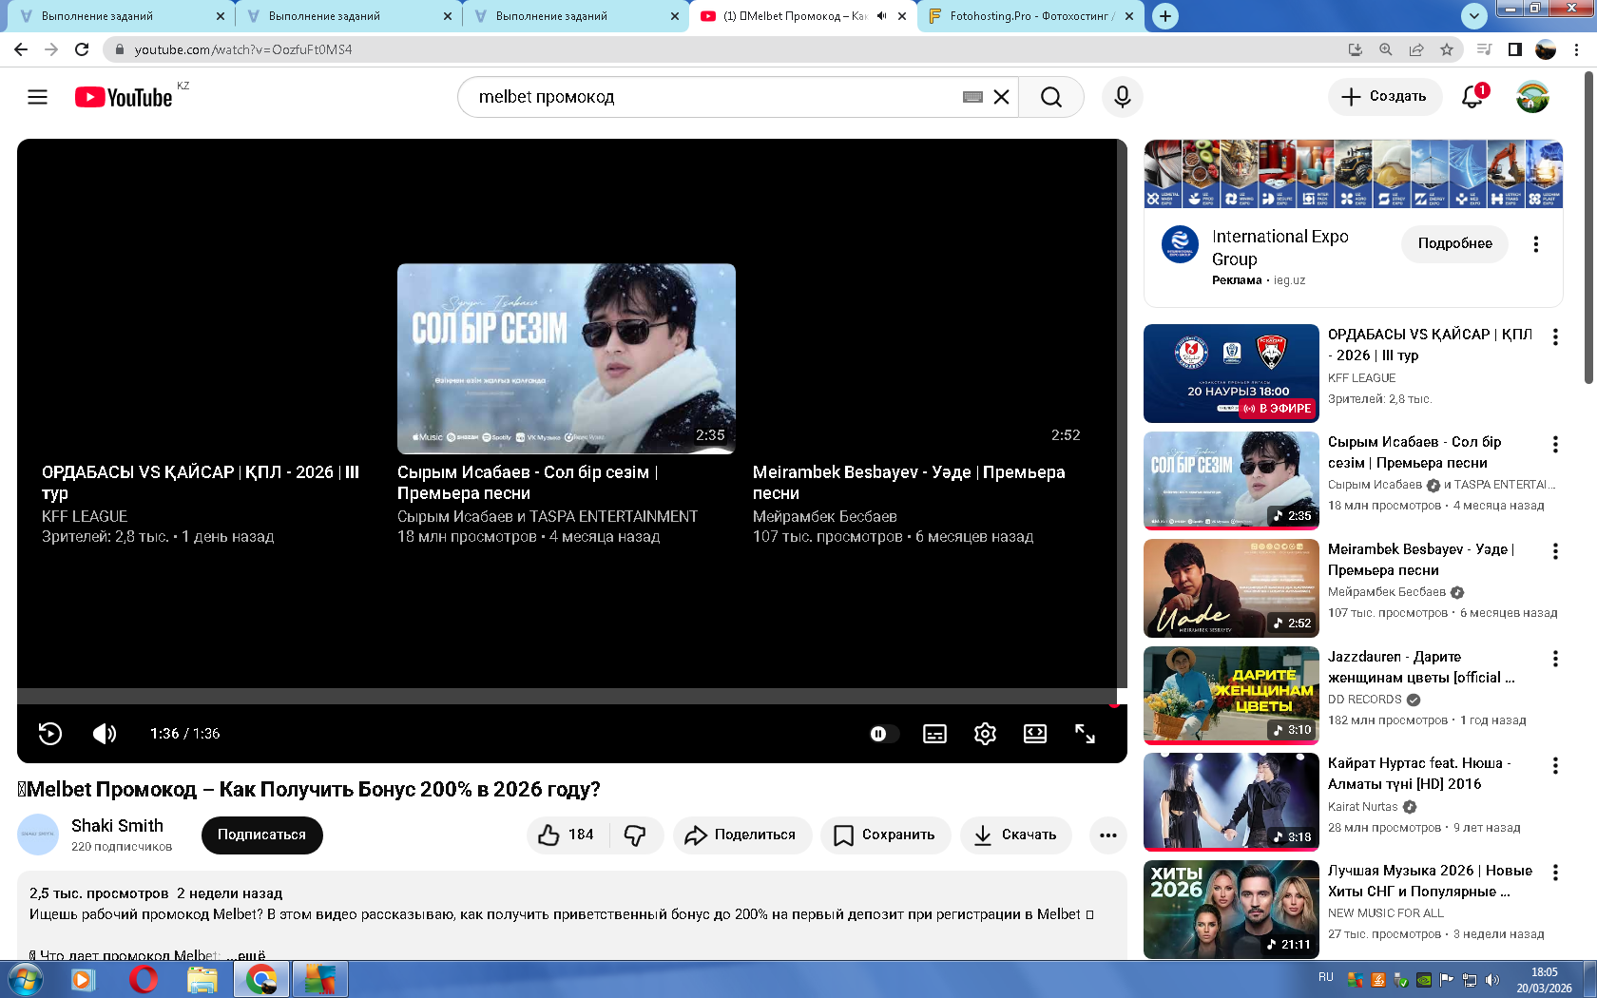Open a new browser tab

(x=1164, y=16)
